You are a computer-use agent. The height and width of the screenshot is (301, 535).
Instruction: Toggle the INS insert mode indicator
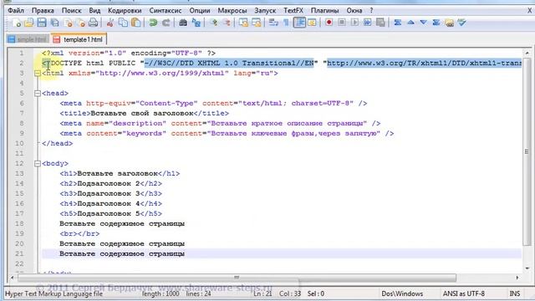(515, 293)
